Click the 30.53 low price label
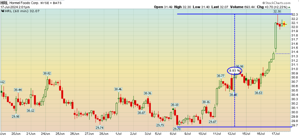Image resolution: width=299 pixels, height=136 pixels. 259,93
